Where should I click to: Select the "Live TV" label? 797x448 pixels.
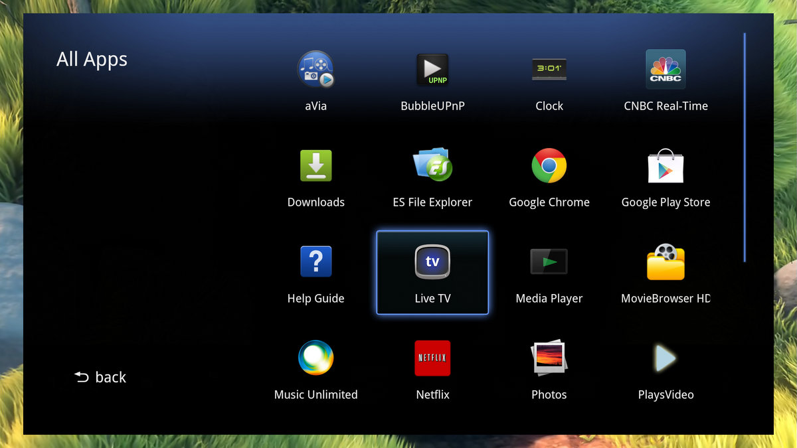click(432, 298)
